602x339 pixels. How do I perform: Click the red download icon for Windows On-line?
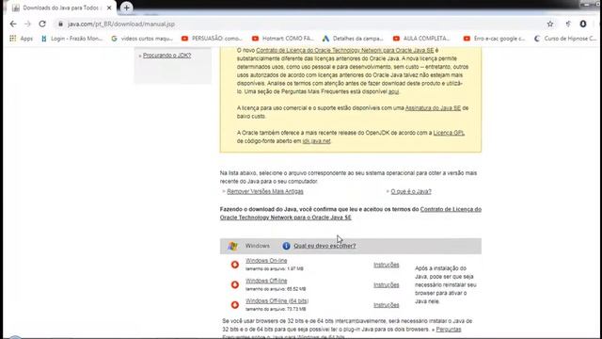(235, 265)
